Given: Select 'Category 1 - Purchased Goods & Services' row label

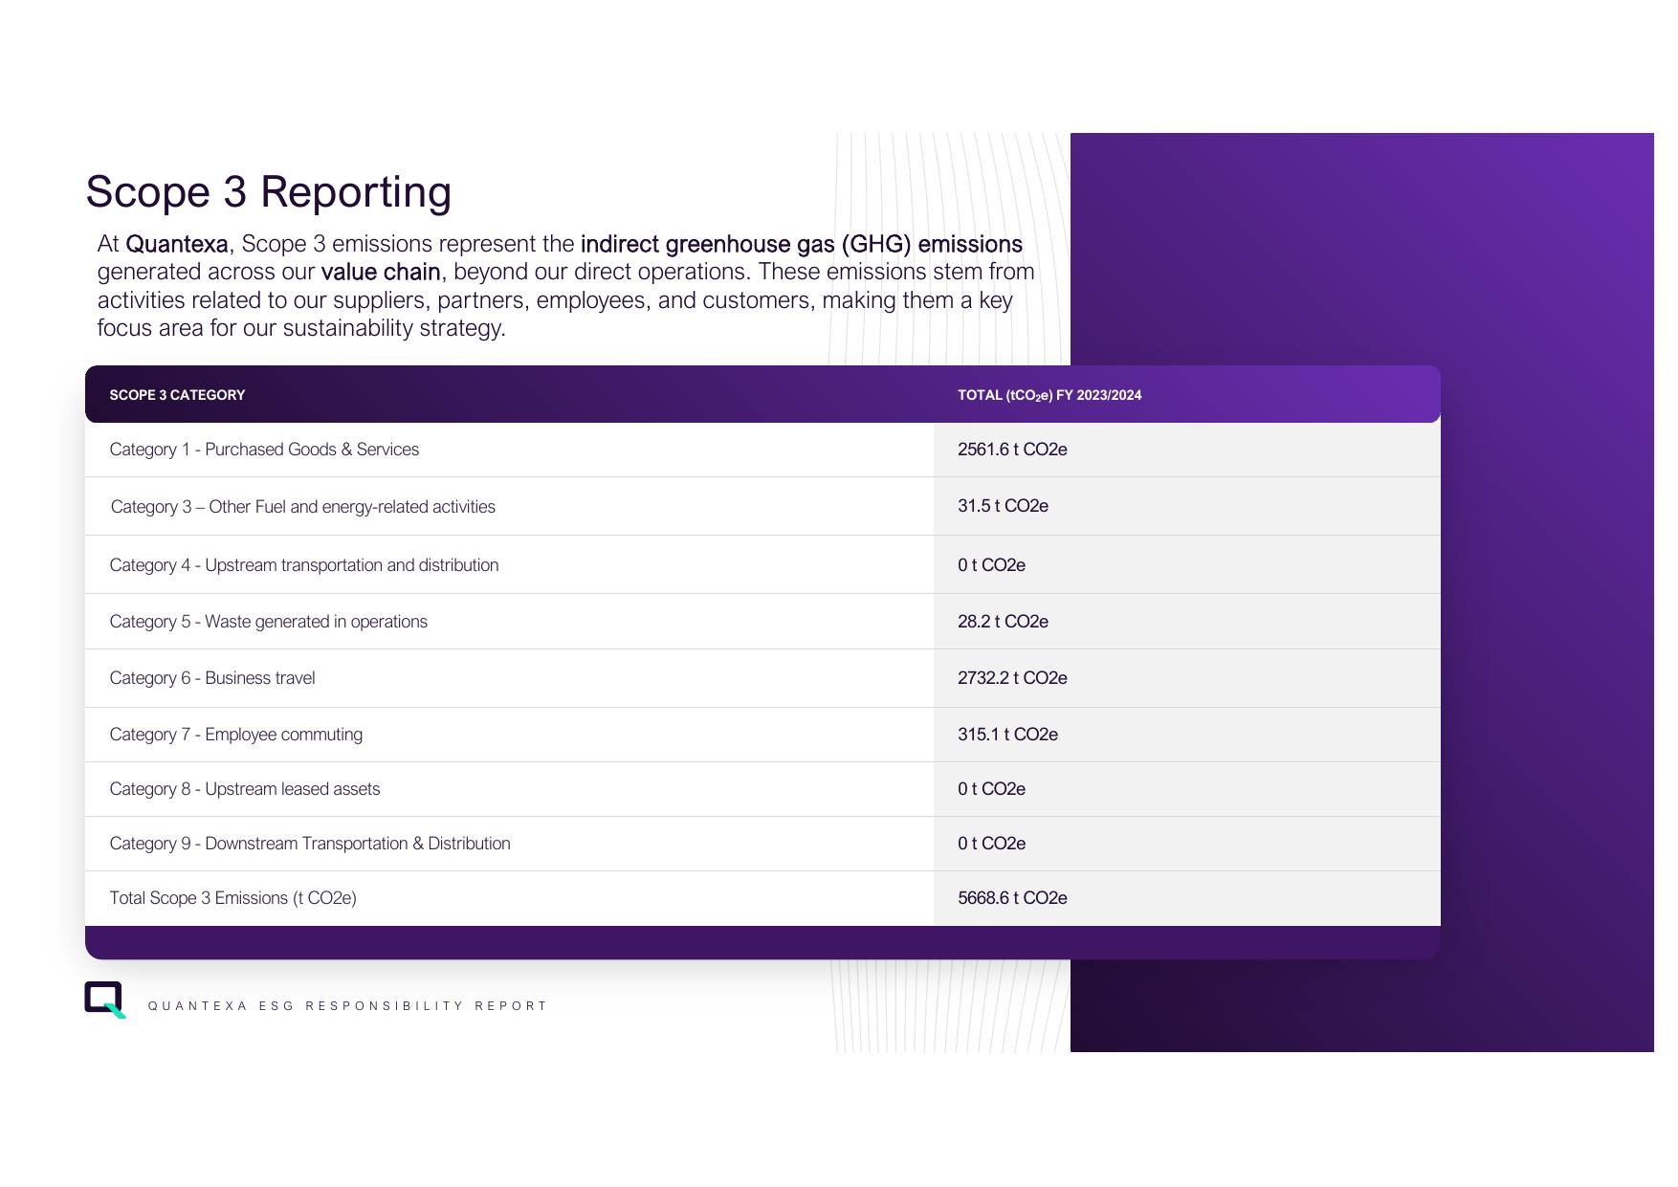Looking at the screenshot, I should tap(264, 450).
